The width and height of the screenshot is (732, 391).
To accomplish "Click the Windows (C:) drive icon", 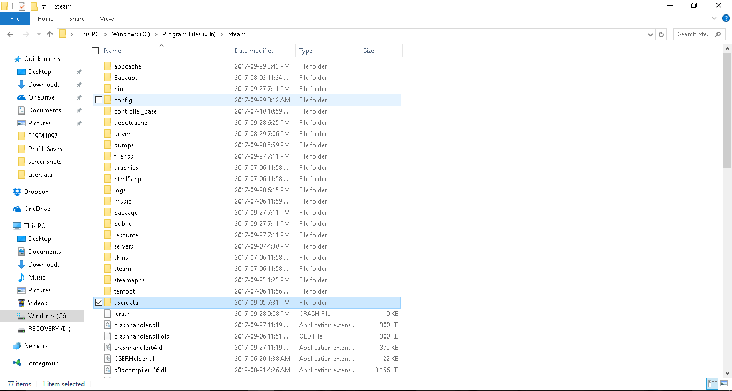I will point(21,316).
